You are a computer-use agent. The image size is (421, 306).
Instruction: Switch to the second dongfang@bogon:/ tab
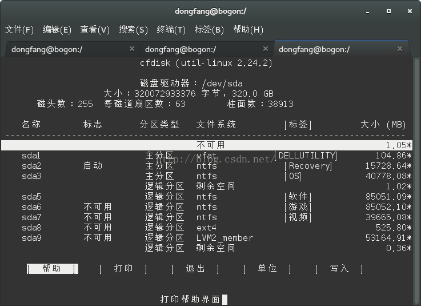pos(207,49)
